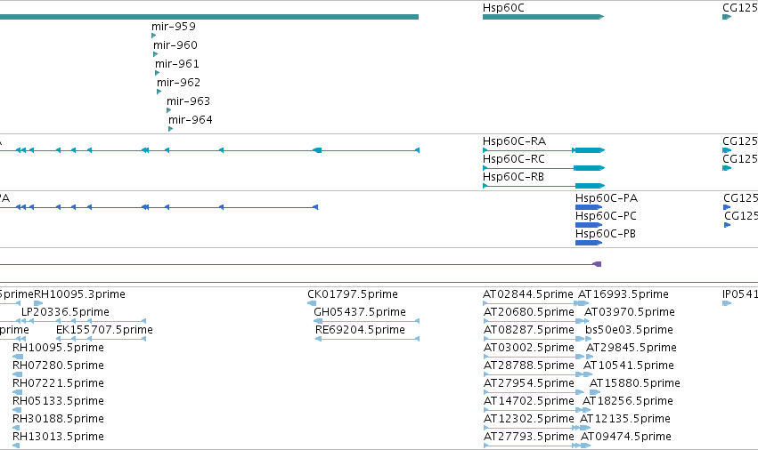Select EST RE69204.5prime
758x450 pixels.
tap(360, 330)
